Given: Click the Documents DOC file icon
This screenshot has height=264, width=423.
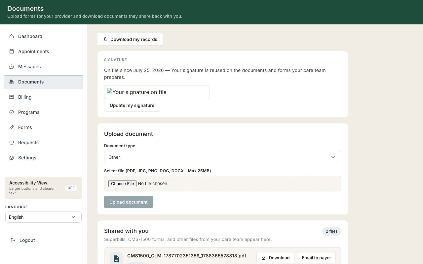Looking at the screenshot, I should [12, 82].
